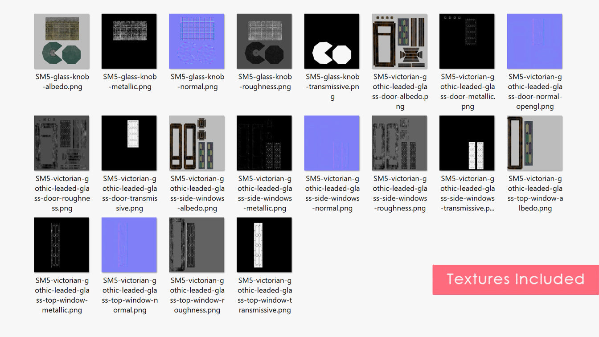
Task: Click the file name SM5-glass-knob-normal.png
Action: tap(197, 82)
